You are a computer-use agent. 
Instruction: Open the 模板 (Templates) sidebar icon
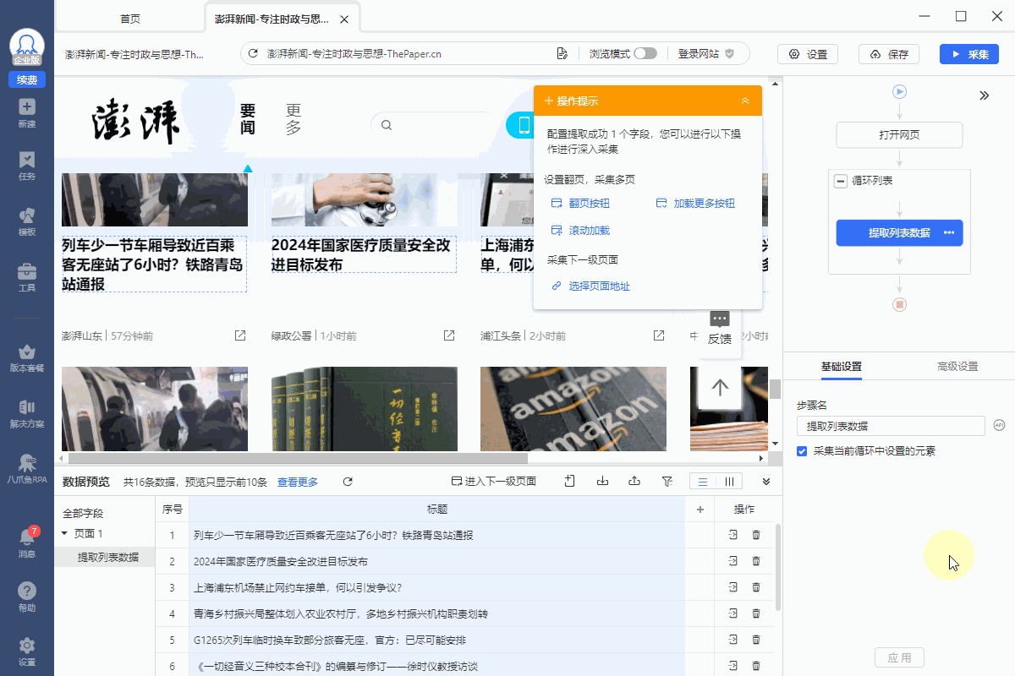27,215
